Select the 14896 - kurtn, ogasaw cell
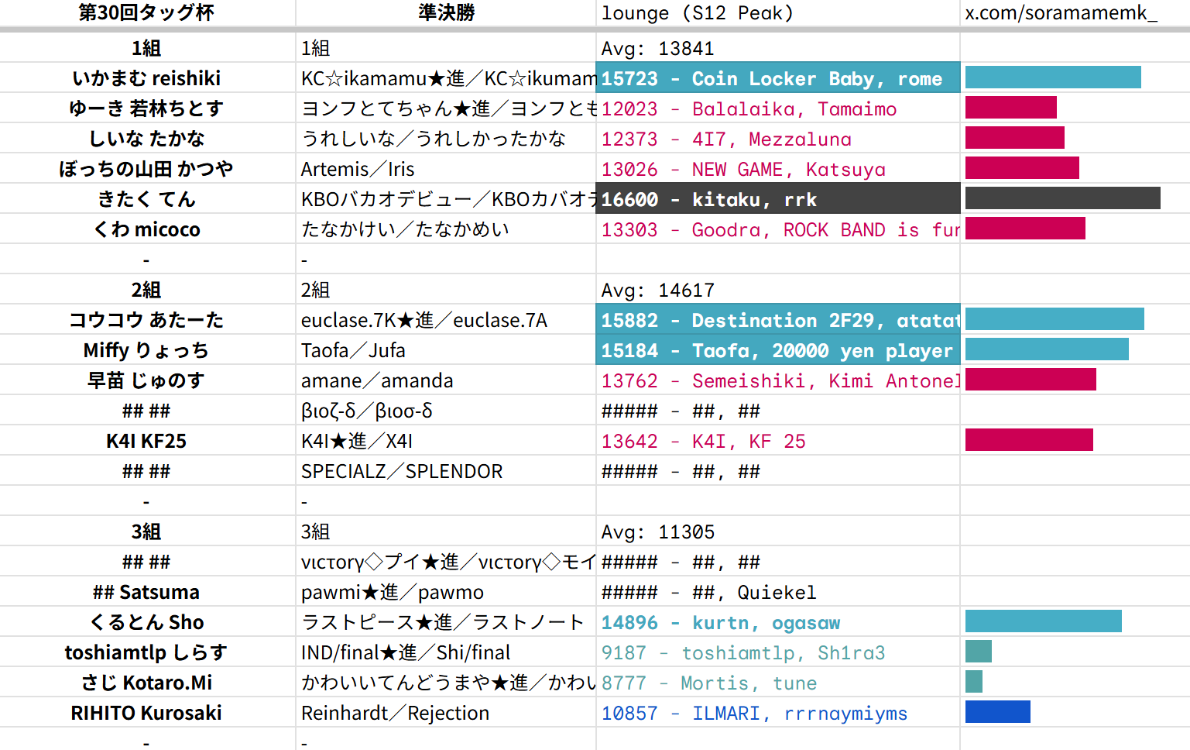This screenshot has height=750, width=1190. 778,622
